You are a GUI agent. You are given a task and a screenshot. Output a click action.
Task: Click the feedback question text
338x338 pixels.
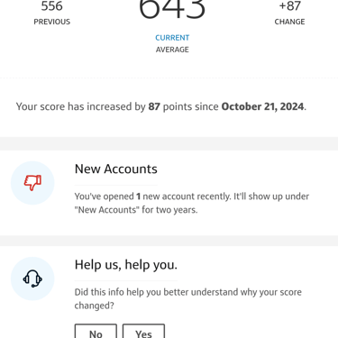point(188,299)
